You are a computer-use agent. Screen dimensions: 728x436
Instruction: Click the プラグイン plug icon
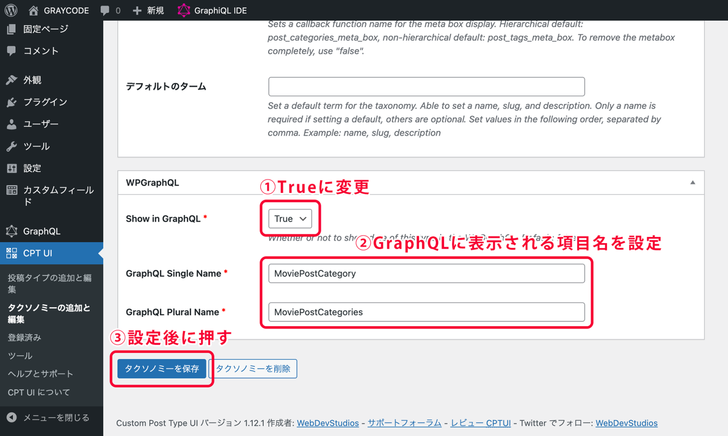pos(11,102)
